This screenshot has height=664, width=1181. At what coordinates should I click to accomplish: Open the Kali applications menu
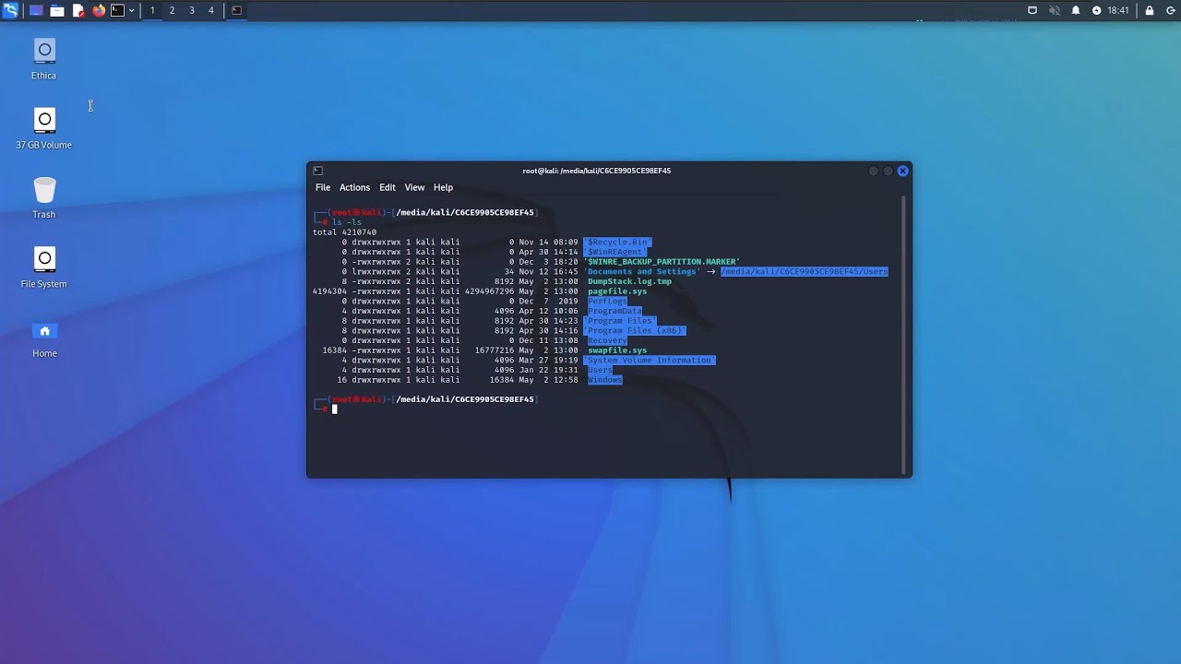coord(10,10)
